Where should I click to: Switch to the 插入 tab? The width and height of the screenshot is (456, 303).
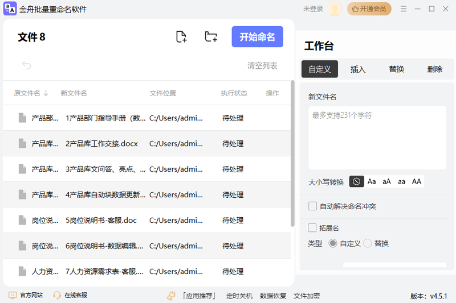click(358, 69)
